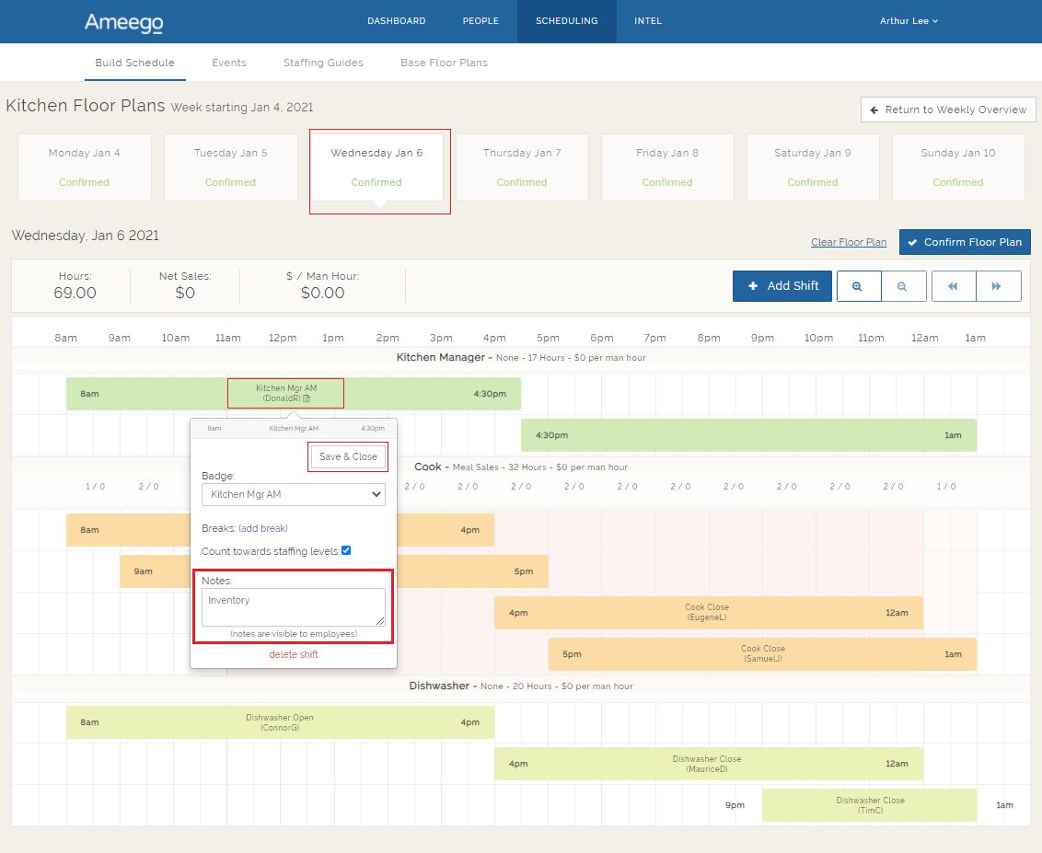Click the zoom out magnifier icon

tap(902, 286)
